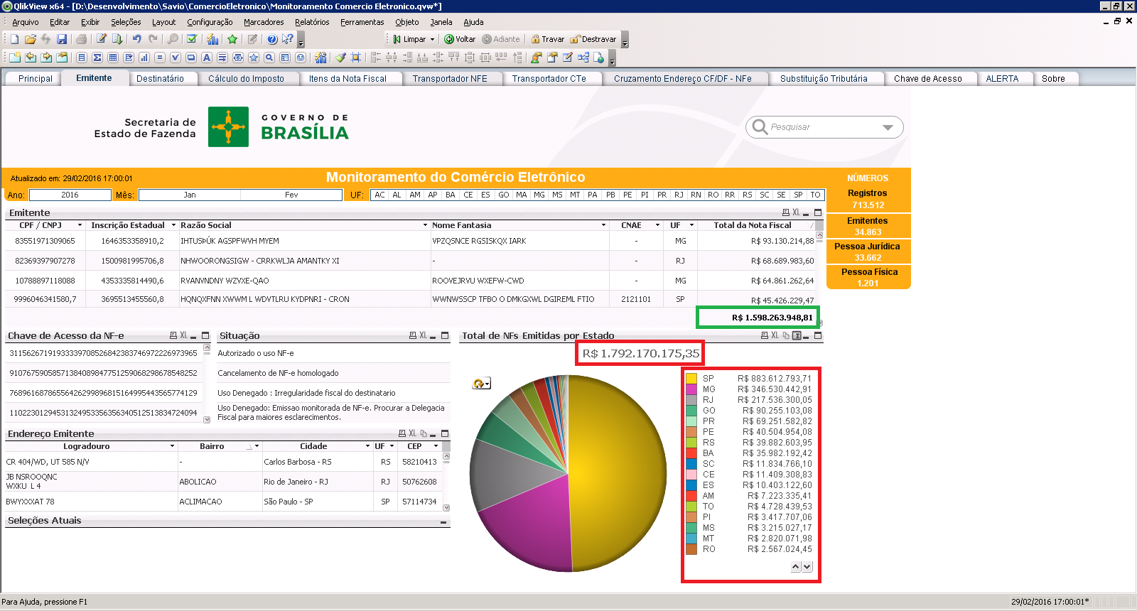Open the Razão Social column dropdown
The height and width of the screenshot is (611, 1137).
425,225
